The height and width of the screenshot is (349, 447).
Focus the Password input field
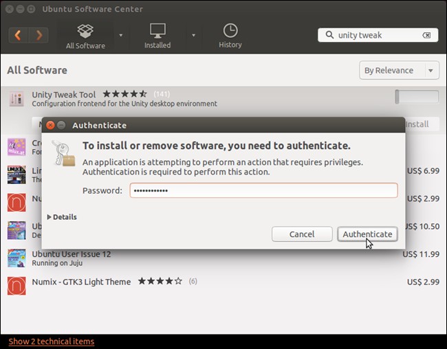tap(263, 190)
